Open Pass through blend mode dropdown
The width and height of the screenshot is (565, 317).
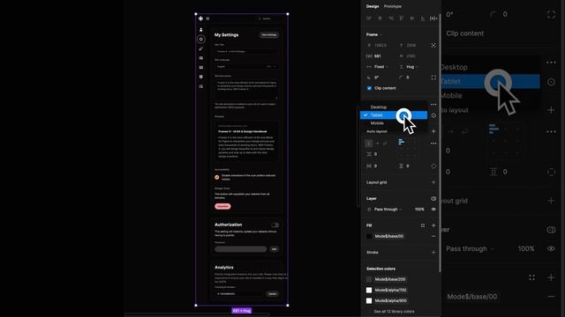(385, 210)
